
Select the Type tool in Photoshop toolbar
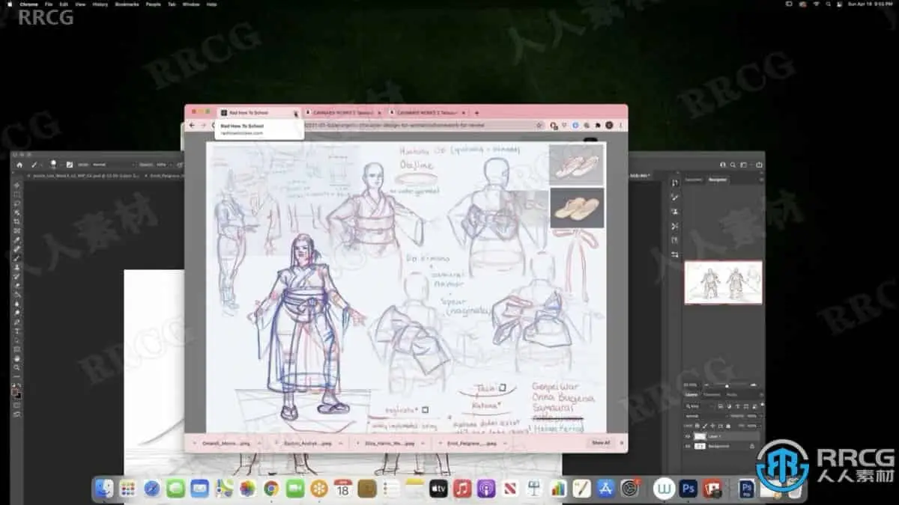pos(16,331)
